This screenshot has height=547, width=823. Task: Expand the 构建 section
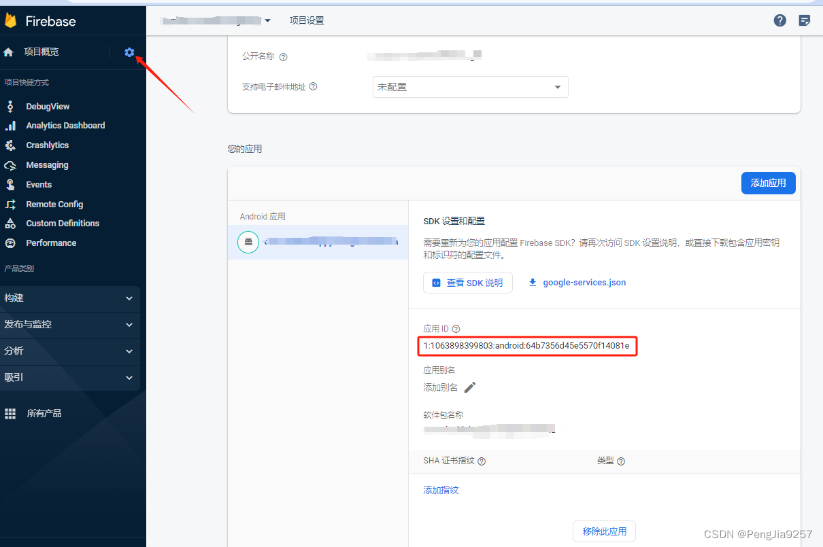[70, 298]
